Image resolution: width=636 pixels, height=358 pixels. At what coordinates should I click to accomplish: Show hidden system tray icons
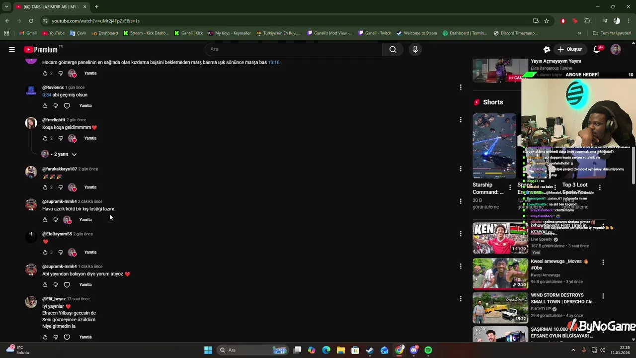click(573, 350)
